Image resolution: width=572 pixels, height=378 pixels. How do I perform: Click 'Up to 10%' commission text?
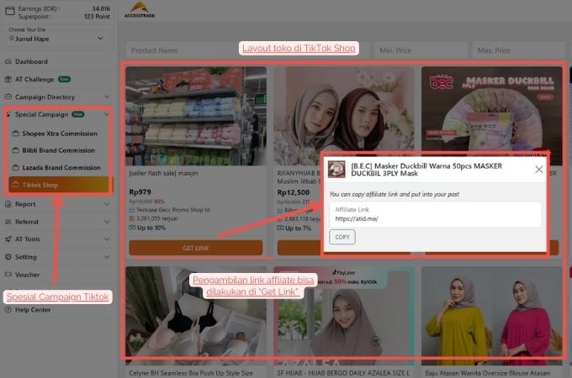click(x=151, y=228)
